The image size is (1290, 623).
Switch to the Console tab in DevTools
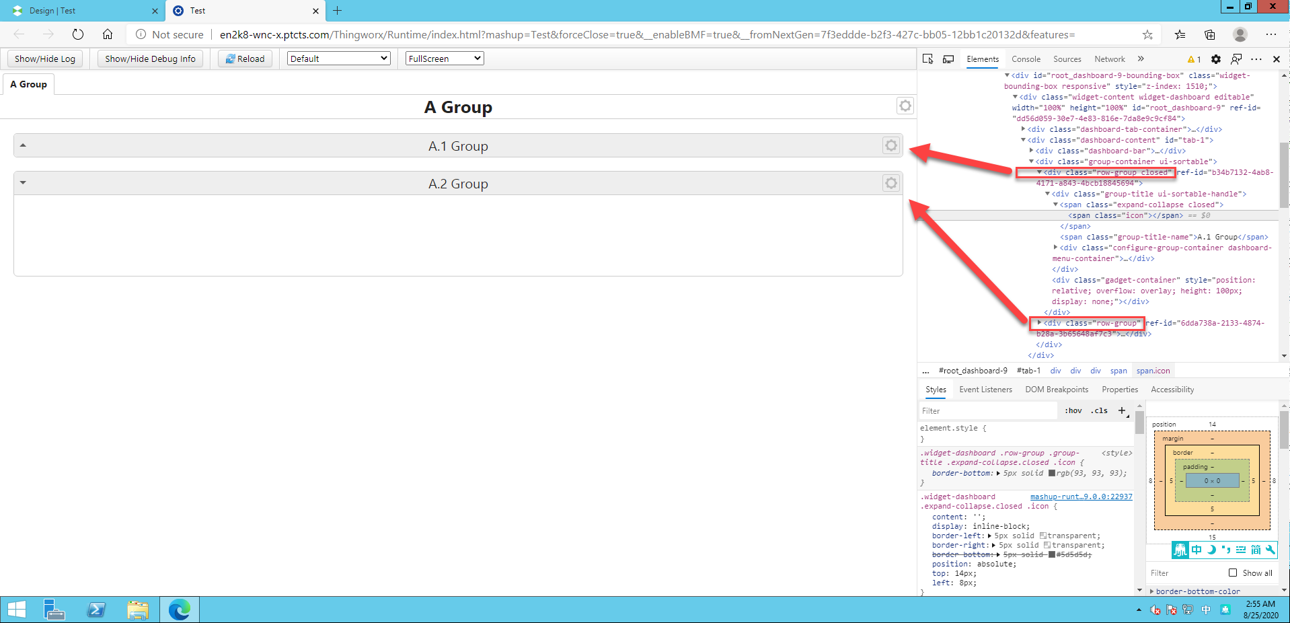tap(1026, 59)
